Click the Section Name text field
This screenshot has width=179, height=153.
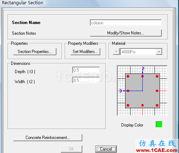[125, 23]
